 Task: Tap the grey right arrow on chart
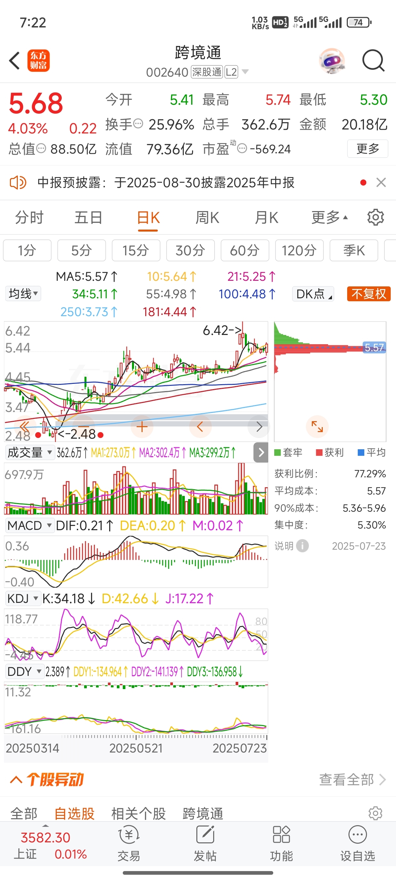(x=259, y=426)
